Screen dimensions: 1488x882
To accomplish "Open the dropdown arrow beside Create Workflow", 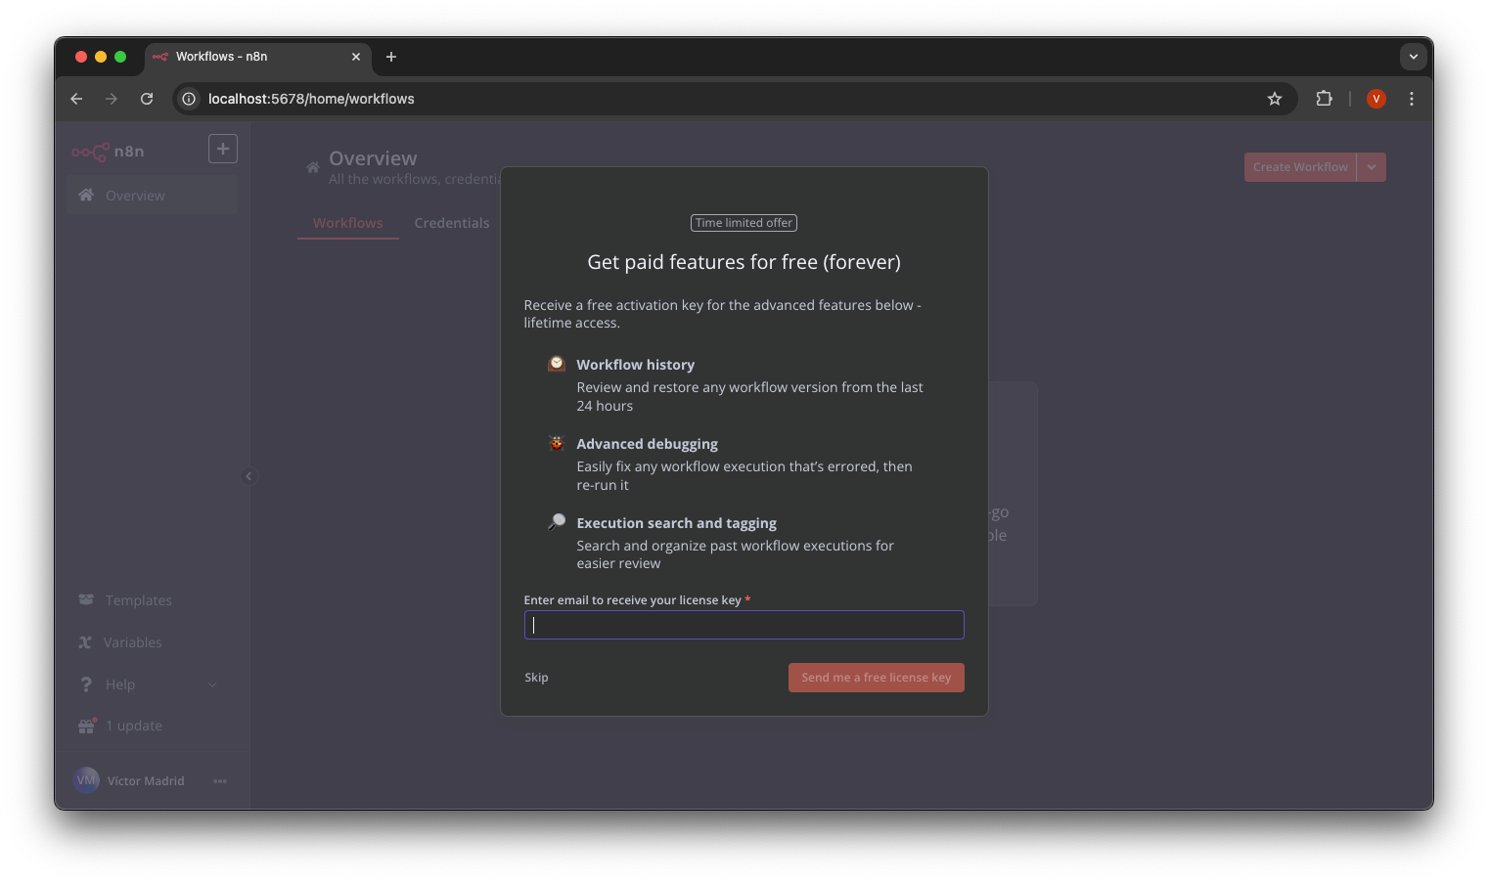I will [1372, 167].
